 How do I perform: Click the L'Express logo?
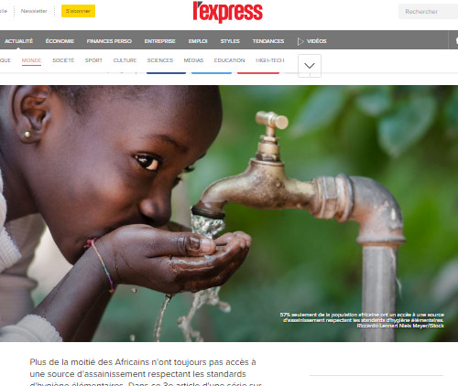(228, 12)
